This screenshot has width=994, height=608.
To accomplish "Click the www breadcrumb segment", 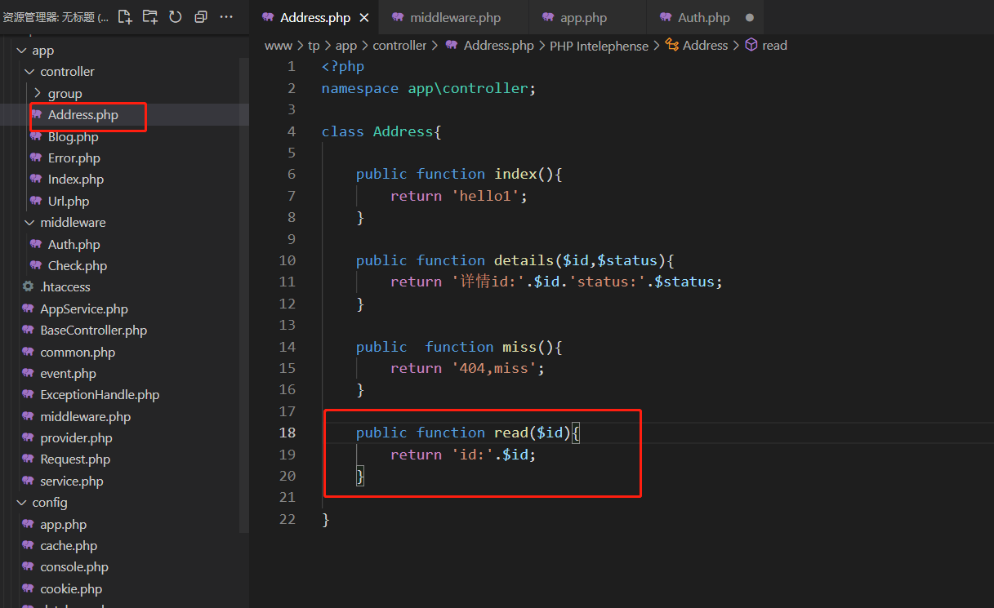I will (x=278, y=46).
